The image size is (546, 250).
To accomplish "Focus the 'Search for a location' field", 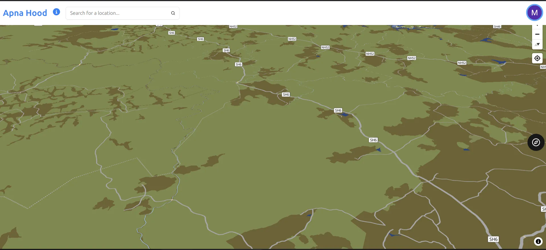I will coord(118,13).
